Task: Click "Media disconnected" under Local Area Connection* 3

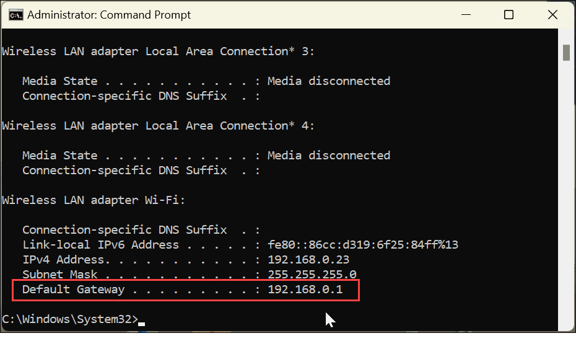Action: tap(328, 81)
